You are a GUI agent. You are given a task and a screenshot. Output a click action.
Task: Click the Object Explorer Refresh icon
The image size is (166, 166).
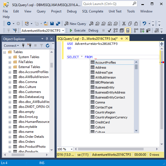point(48,45)
